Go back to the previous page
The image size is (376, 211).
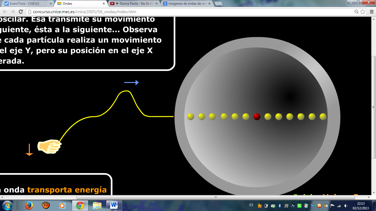(5, 12)
